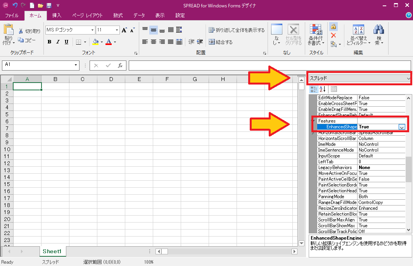This screenshot has height=266, width=413.
Task: Switch to the 数式 ribbon tab
Action: (x=118, y=15)
